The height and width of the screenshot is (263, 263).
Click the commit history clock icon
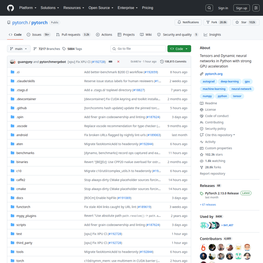(162, 62)
